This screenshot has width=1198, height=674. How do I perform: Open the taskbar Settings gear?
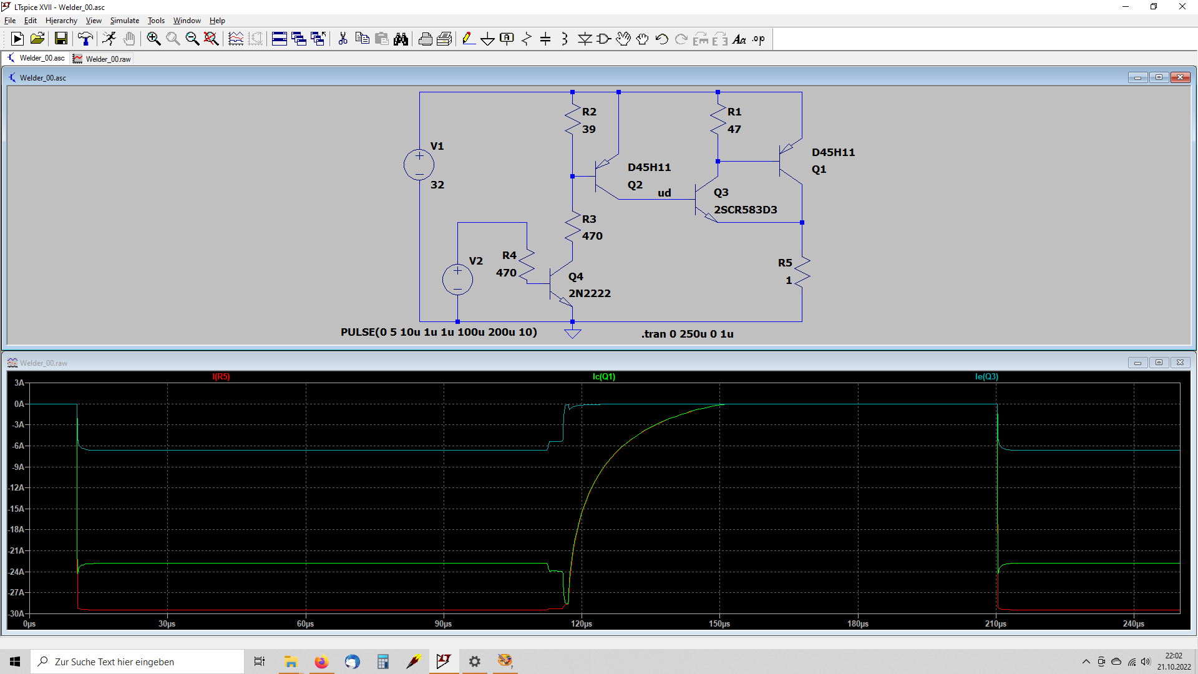coord(475,662)
